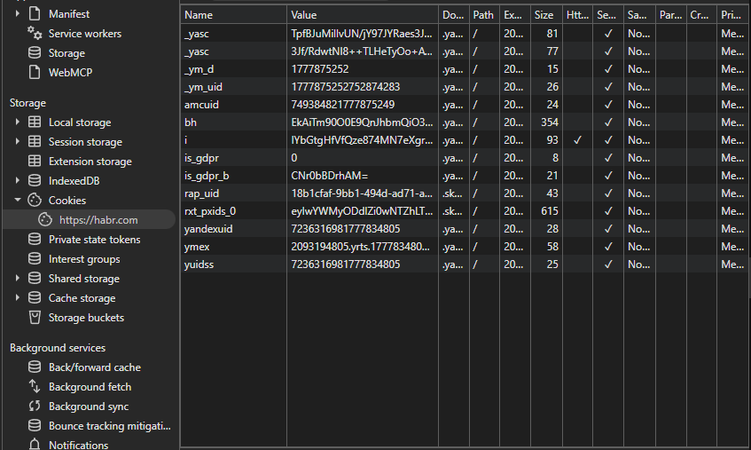The height and width of the screenshot is (450, 751).
Task: Select the https://habr.com cookies entry
Action: pyautogui.click(x=90, y=219)
